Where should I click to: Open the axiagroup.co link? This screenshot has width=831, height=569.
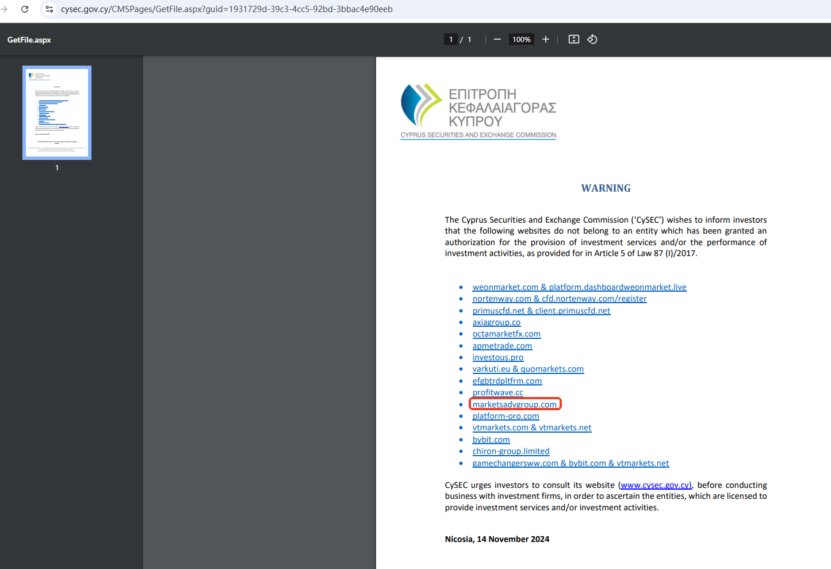point(496,322)
